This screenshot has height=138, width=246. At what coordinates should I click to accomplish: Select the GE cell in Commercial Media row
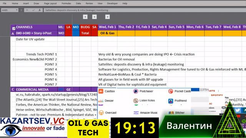[x=68, y=89]
